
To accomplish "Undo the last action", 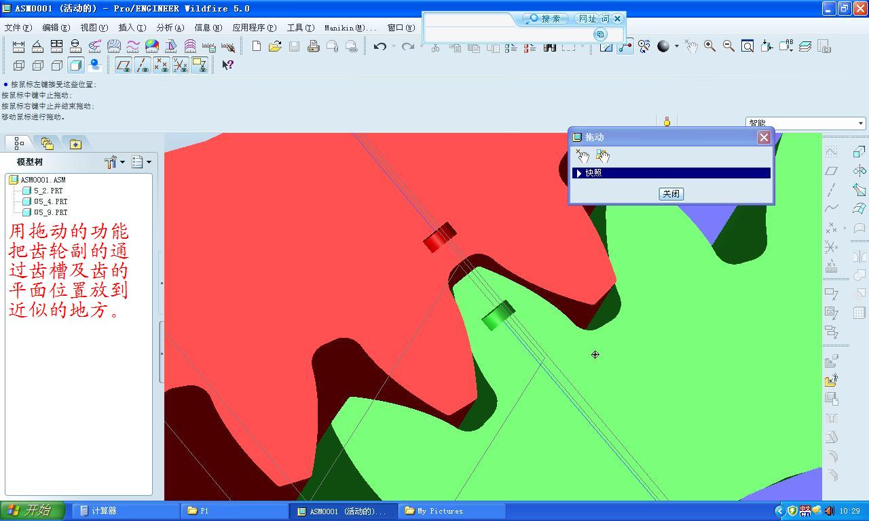I will pos(380,46).
